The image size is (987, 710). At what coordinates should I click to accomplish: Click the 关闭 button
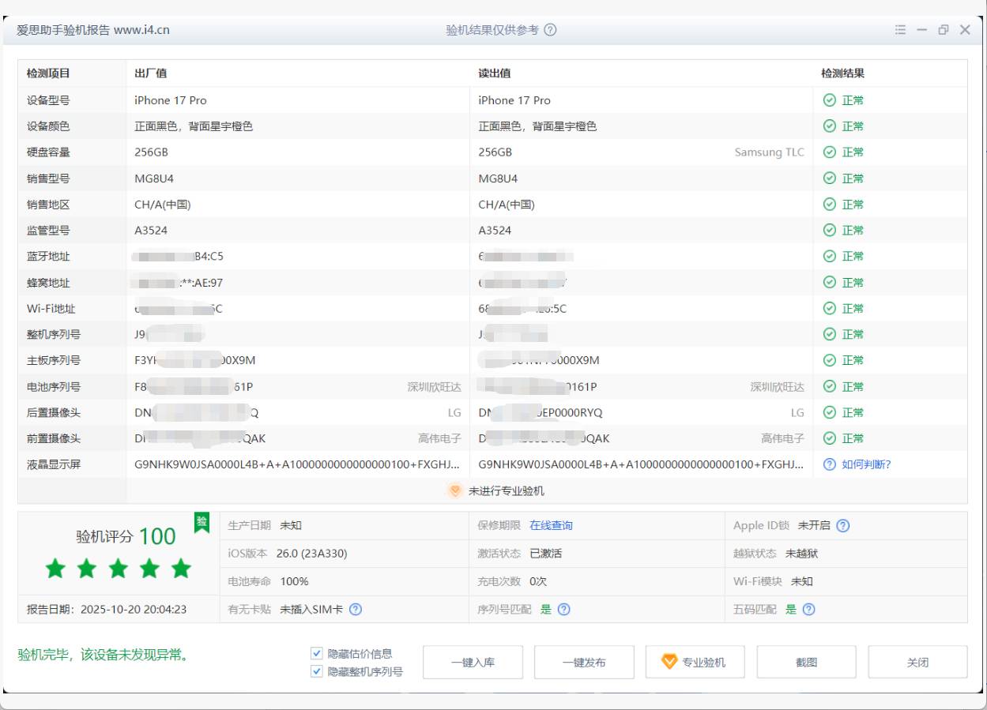[917, 663]
